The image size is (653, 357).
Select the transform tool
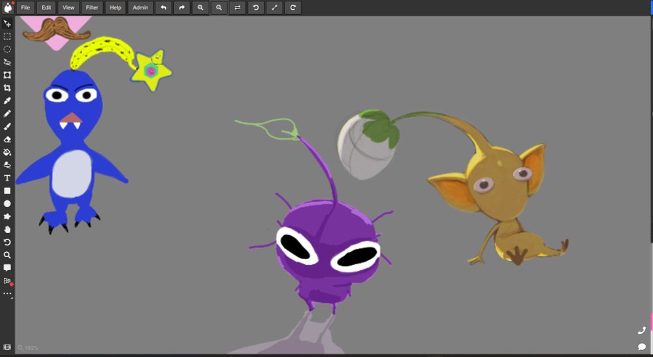[7, 75]
